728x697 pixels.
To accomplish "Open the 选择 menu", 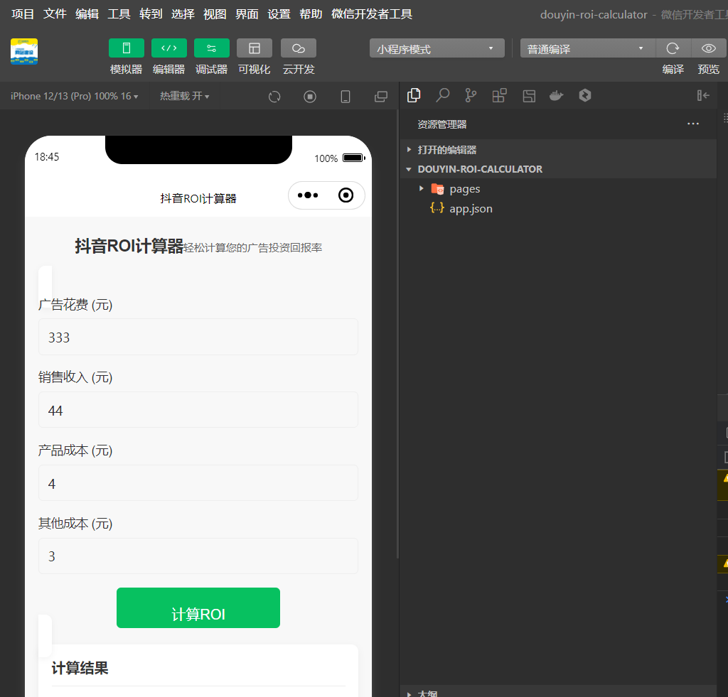I will point(183,14).
